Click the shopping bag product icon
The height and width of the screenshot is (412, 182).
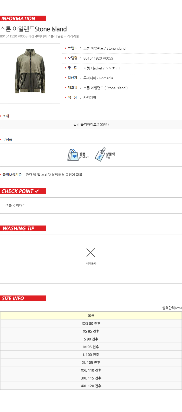click(x=73, y=155)
